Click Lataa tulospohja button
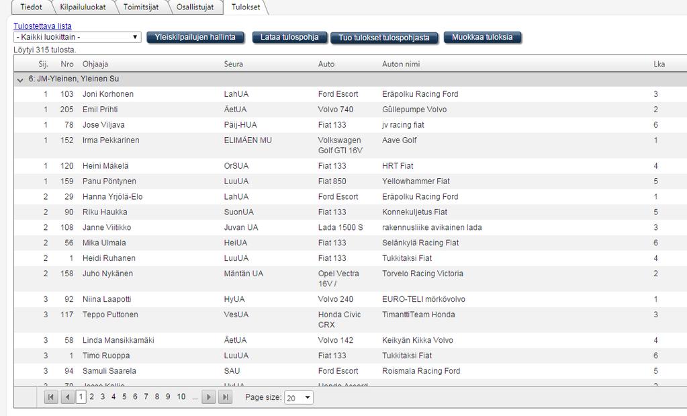 [289, 37]
